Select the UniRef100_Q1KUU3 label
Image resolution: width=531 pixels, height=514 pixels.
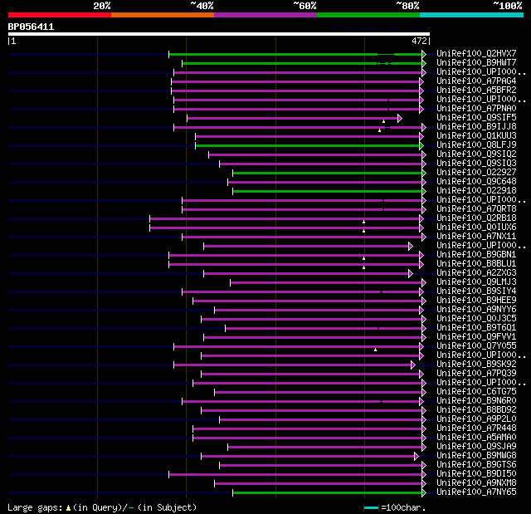click(476, 136)
